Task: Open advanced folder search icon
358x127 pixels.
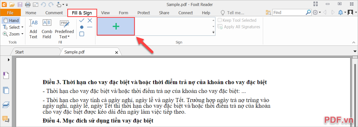Action: point(268,12)
